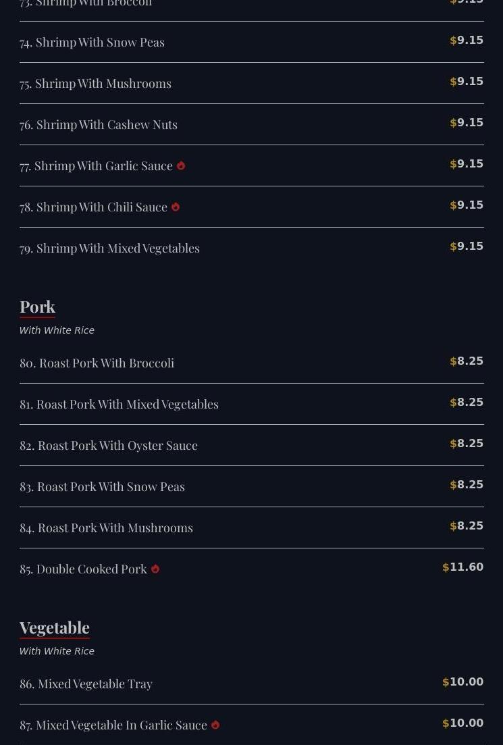Click spicy icon next to Double Cooked Pork

click(x=155, y=569)
